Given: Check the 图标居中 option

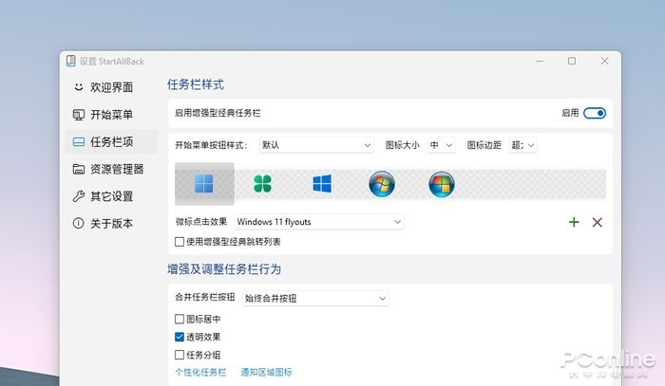Looking at the screenshot, I should click(180, 319).
